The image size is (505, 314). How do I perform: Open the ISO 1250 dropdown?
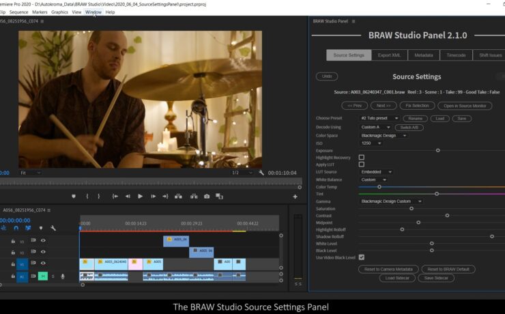pos(371,143)
